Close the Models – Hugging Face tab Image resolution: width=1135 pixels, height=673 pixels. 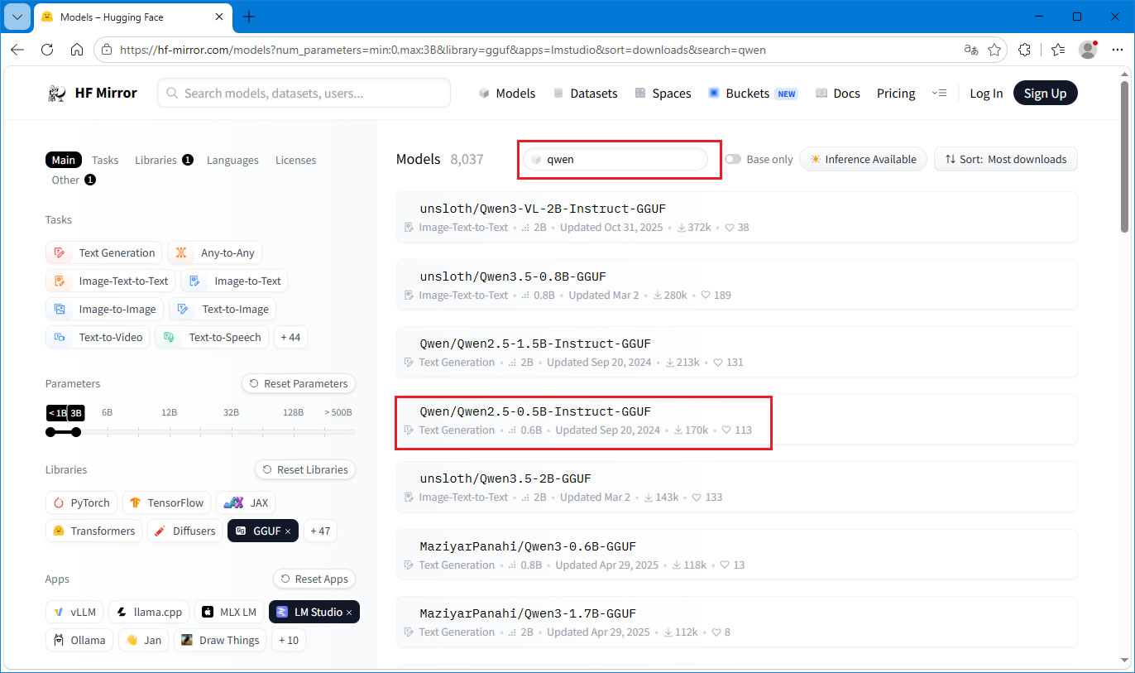[221, 17]
